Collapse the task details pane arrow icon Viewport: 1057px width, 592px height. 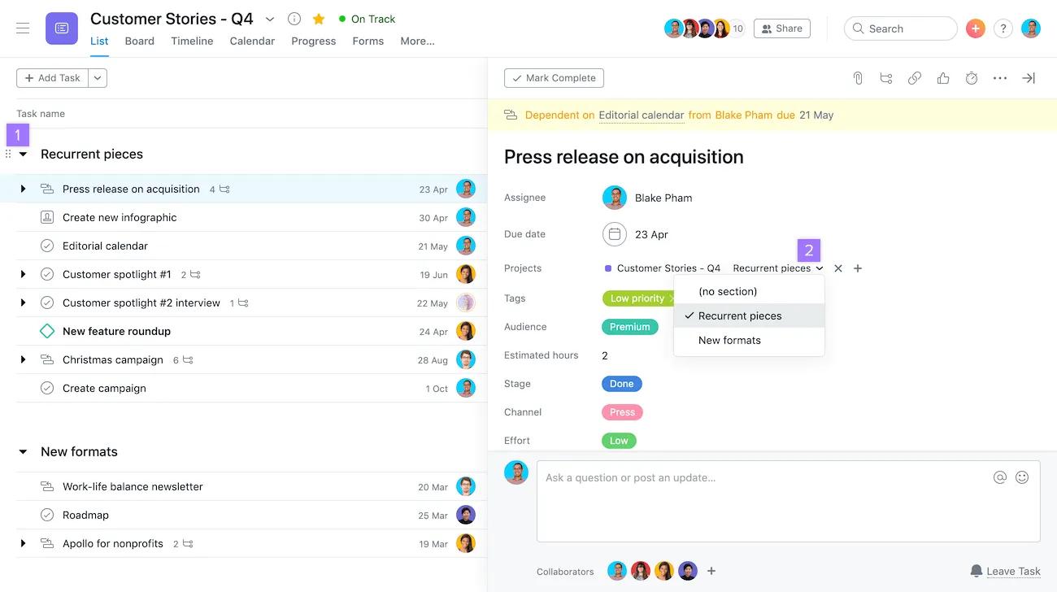click(1028, 77)
